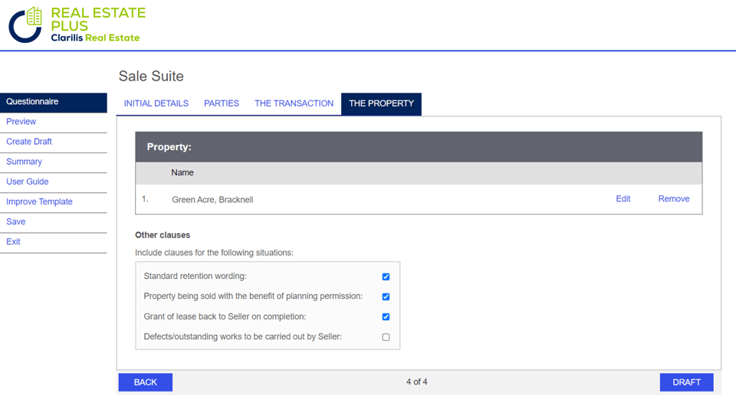736x400 pixels.
Task: Choose Improve Template in sidebar
Action: tap(39, 202)
